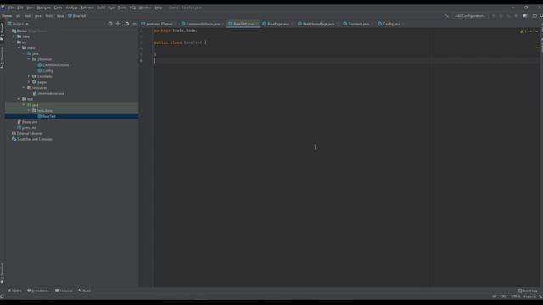Click the locate/select opened file icon
543x305 pixels.
[x=110, y=24]
